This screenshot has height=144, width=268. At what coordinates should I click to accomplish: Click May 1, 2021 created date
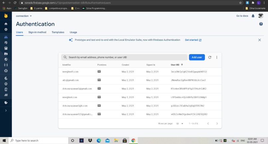click(x=128, y=97)
